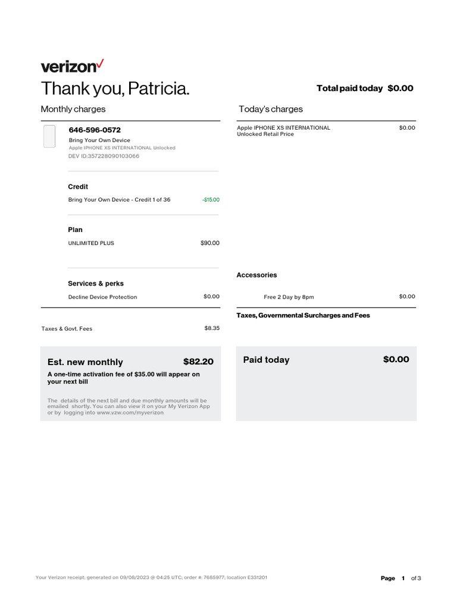457x609 pixels.
Task: Click the Paid today $0.00 box
Action: 326,383
